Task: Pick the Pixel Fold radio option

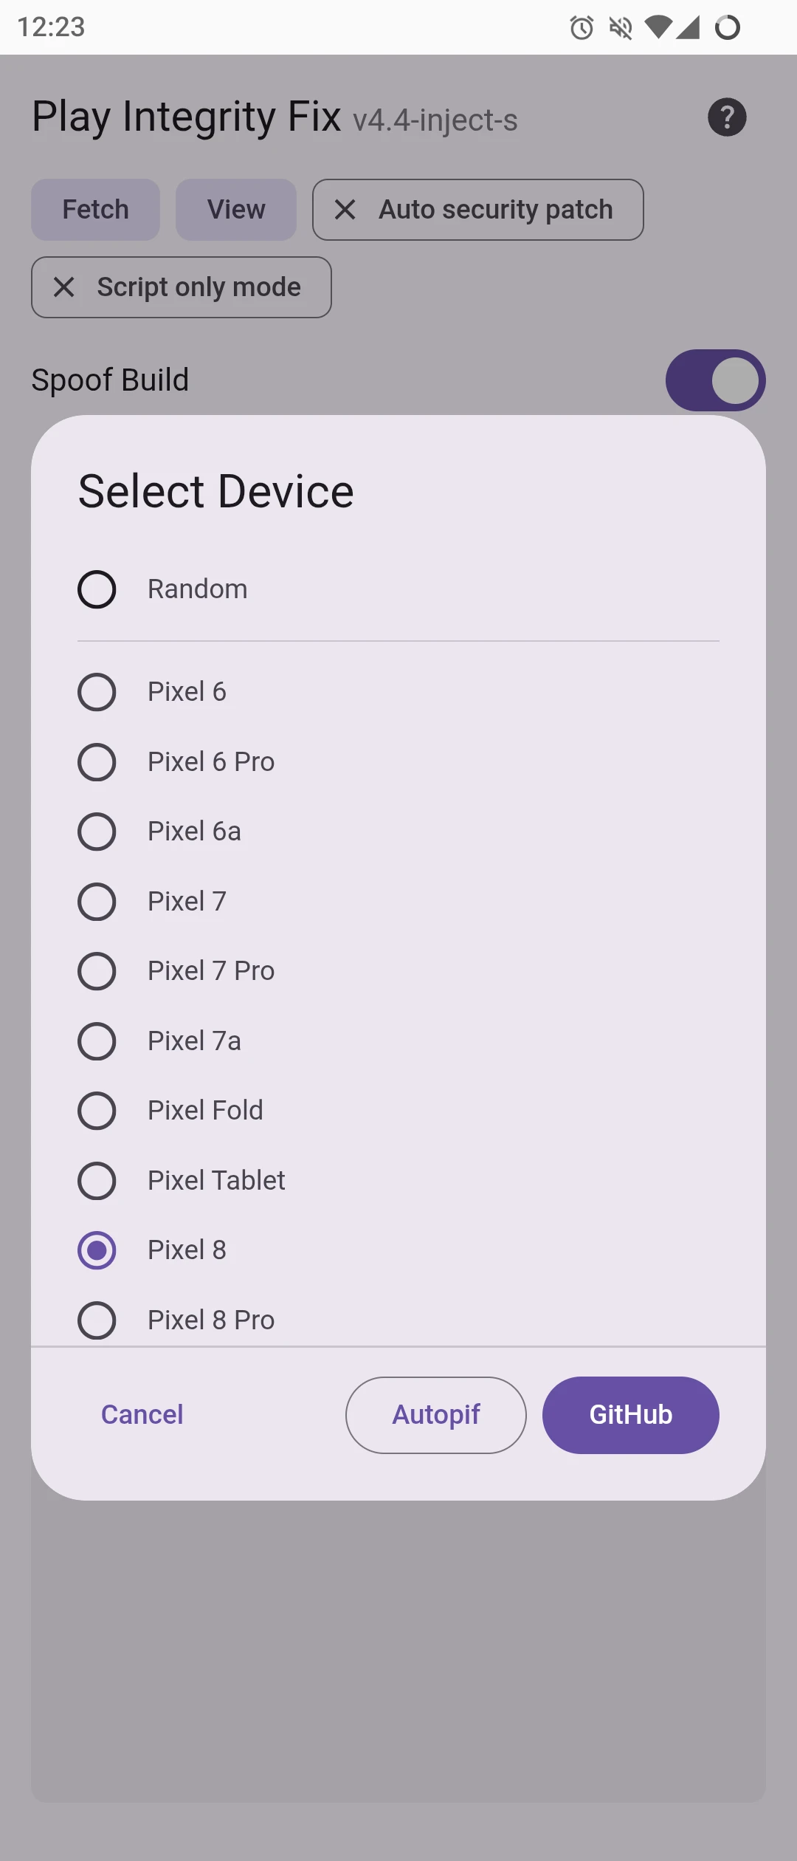Action: pos(97,1111)
